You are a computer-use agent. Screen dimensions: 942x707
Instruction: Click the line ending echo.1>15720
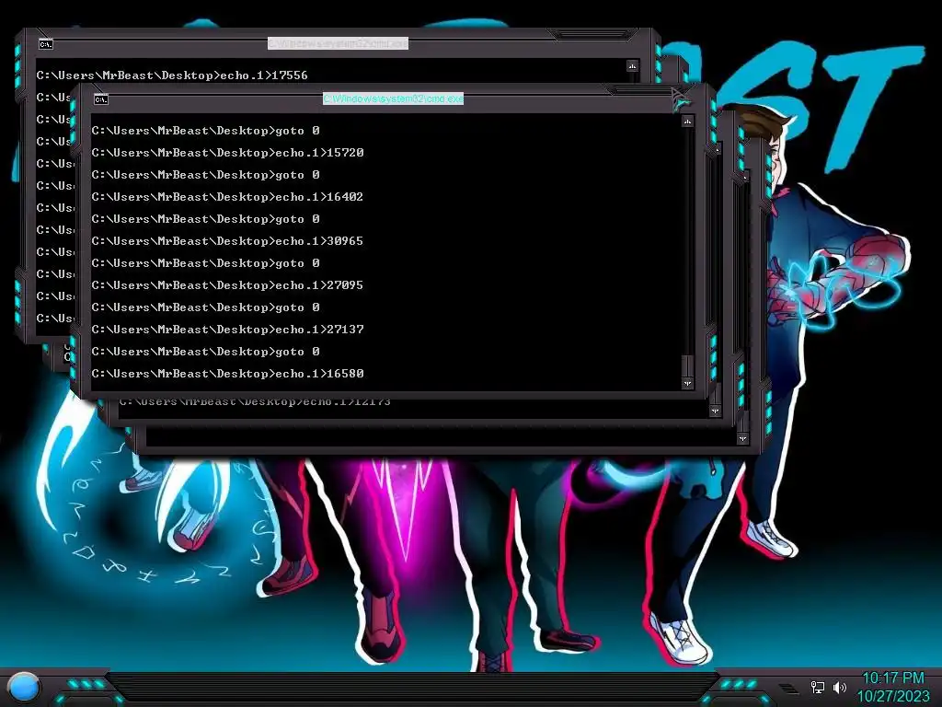[x=228, y=153]
